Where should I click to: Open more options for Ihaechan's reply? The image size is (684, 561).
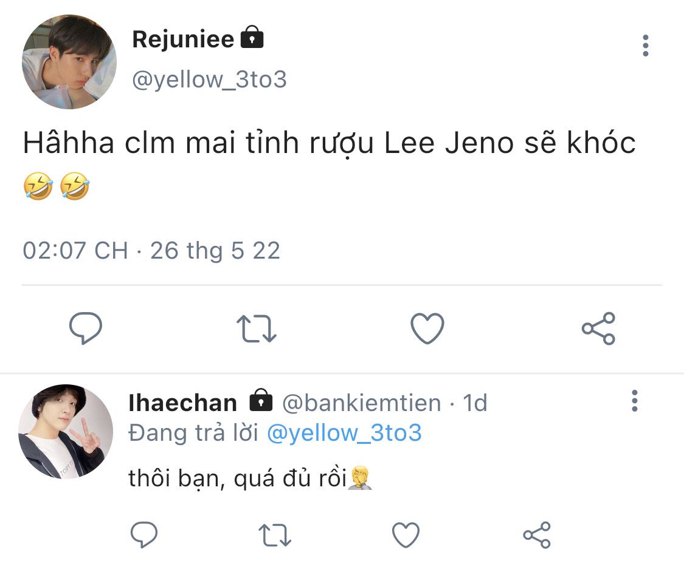(634, 401)
